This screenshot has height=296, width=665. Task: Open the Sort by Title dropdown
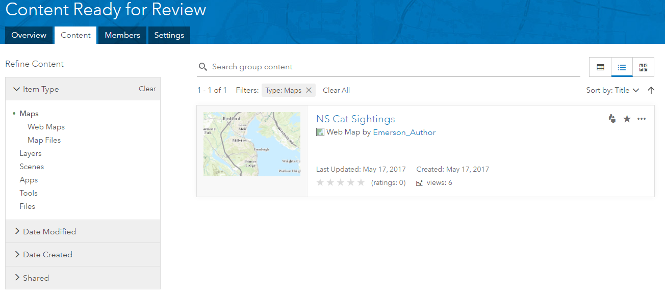[x=612, y=90]
